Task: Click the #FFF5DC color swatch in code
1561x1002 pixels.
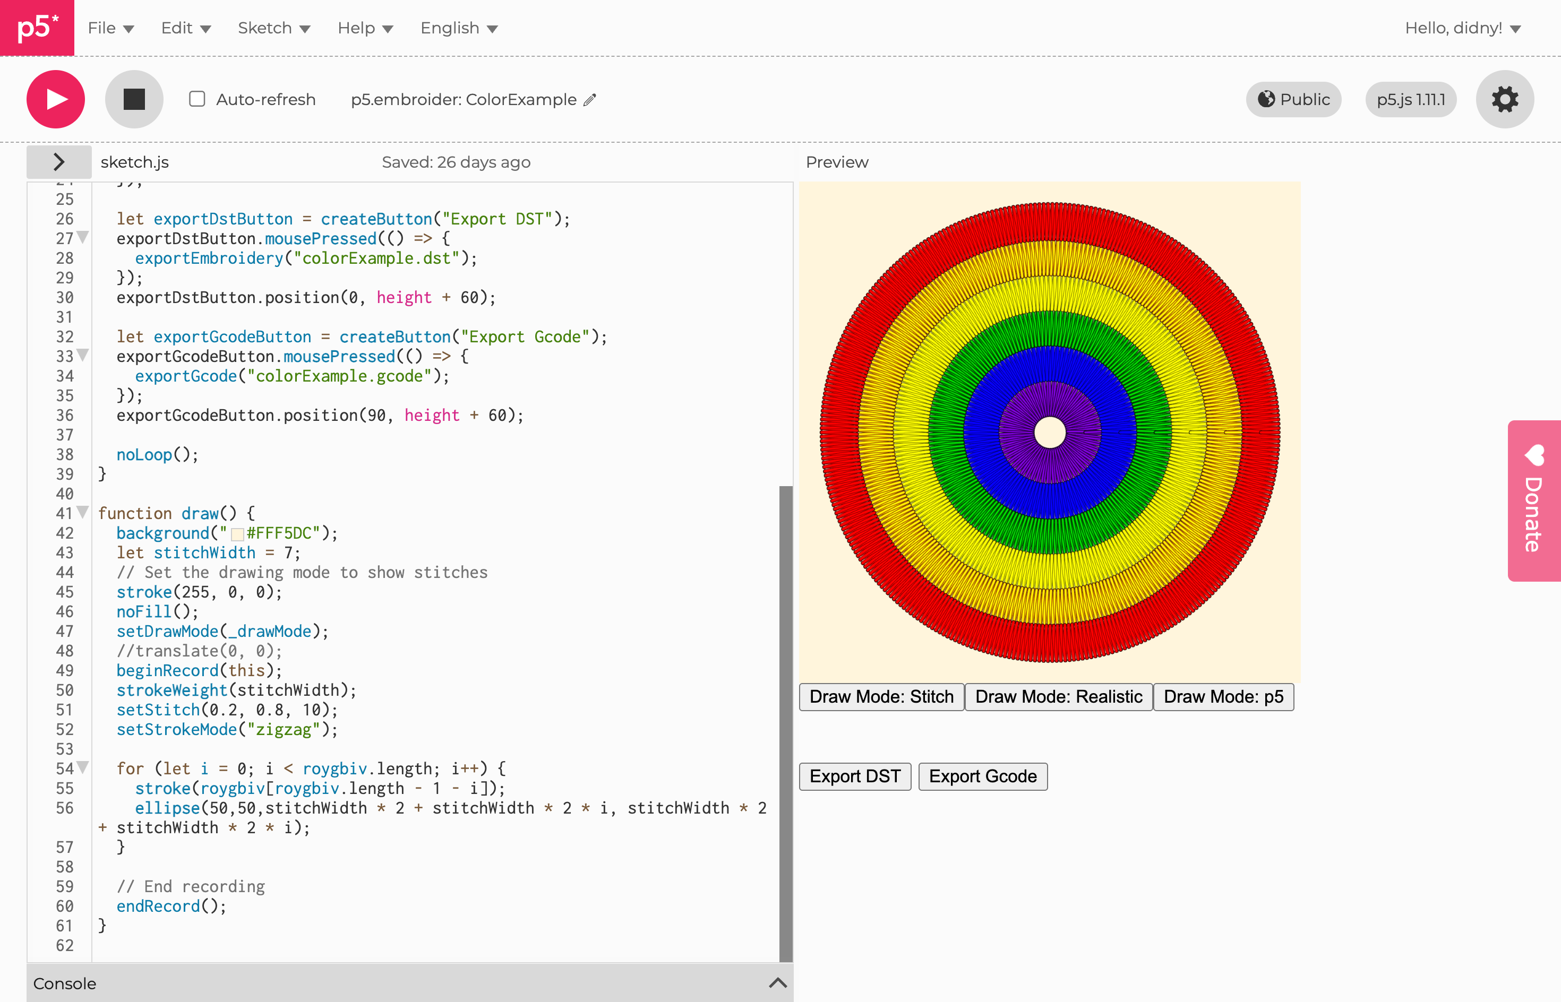Action: (x=237, y=534)
